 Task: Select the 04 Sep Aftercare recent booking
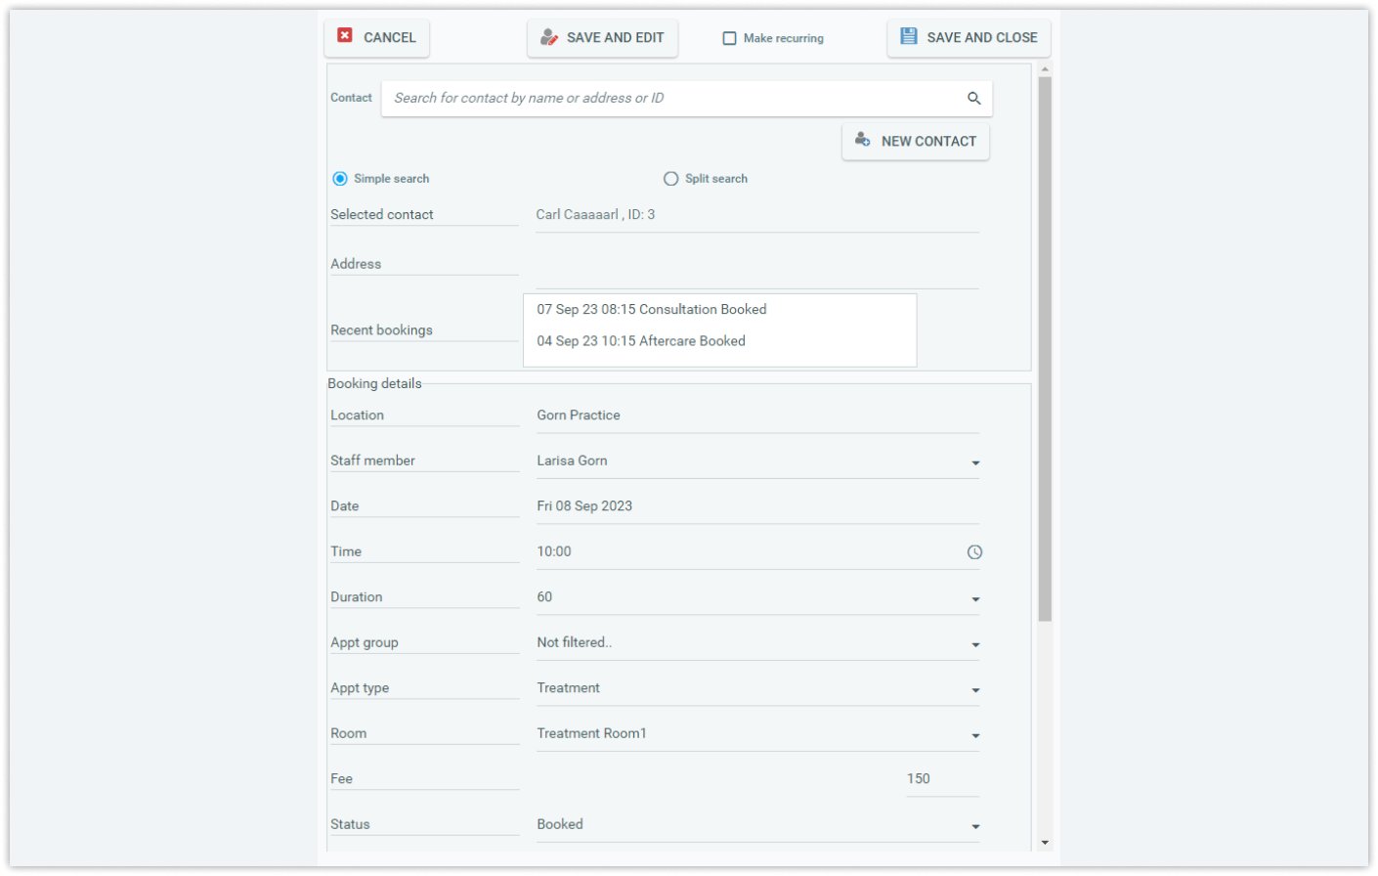point(641,341)
